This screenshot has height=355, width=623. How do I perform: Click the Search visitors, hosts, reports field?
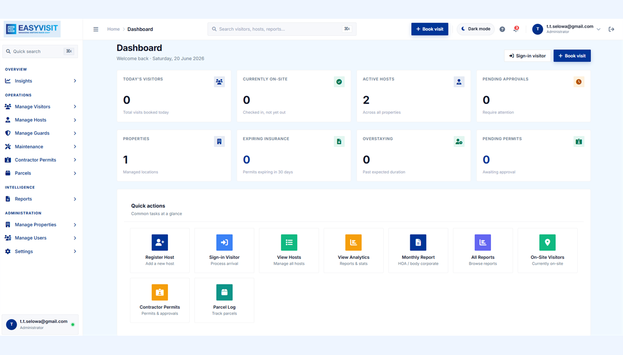point(282,29)
